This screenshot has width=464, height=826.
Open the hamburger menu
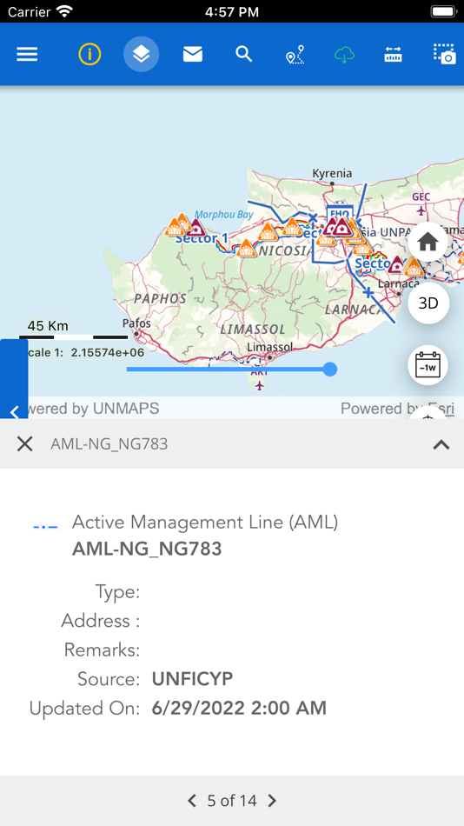[x=27, y=54]
